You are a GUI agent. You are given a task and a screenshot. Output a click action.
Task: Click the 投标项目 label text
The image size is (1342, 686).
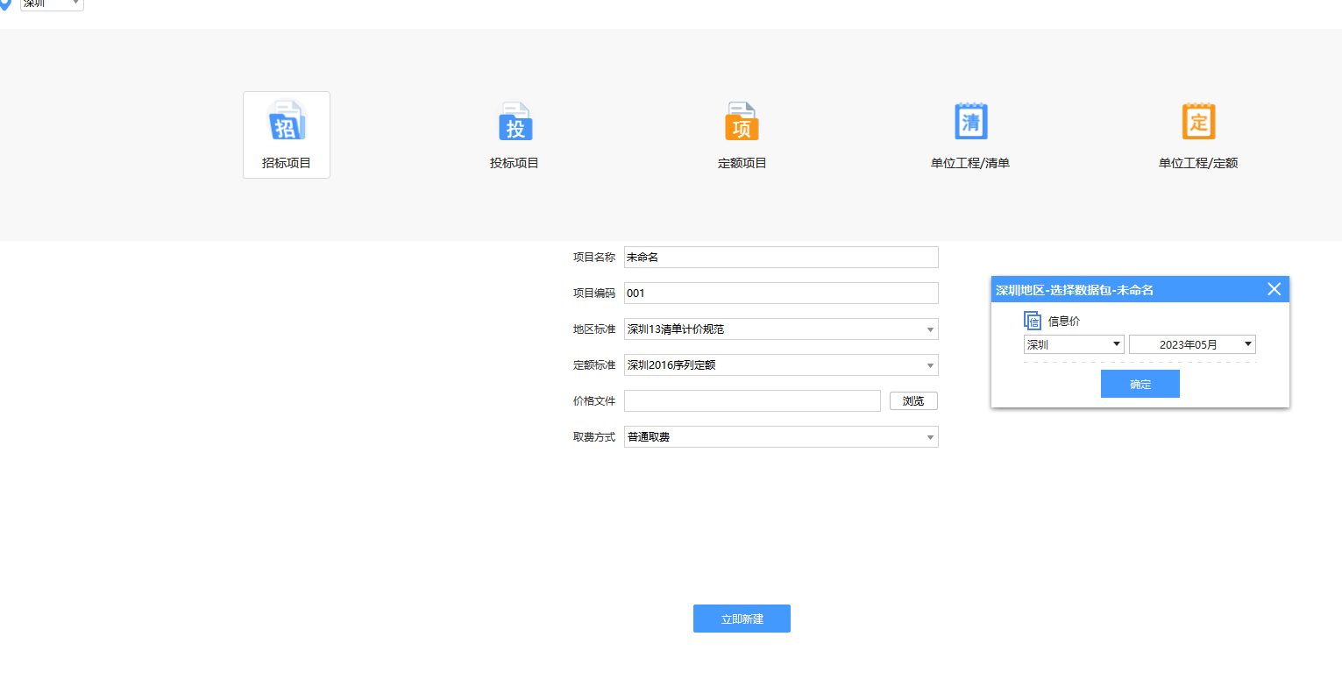coord(515,163)
